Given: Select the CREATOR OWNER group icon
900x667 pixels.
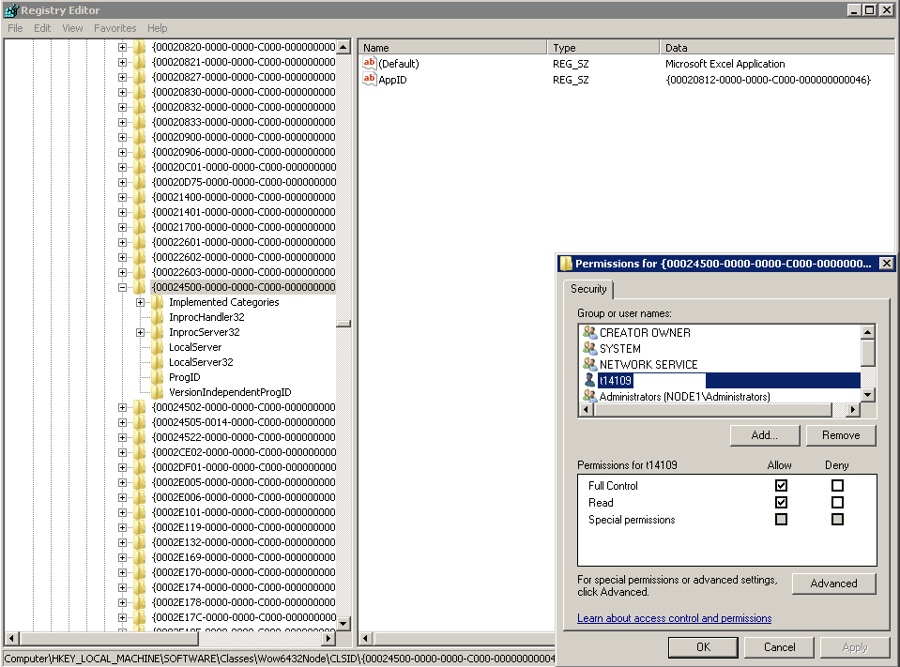Looking at the screenshot, I should tap(589, 333).
